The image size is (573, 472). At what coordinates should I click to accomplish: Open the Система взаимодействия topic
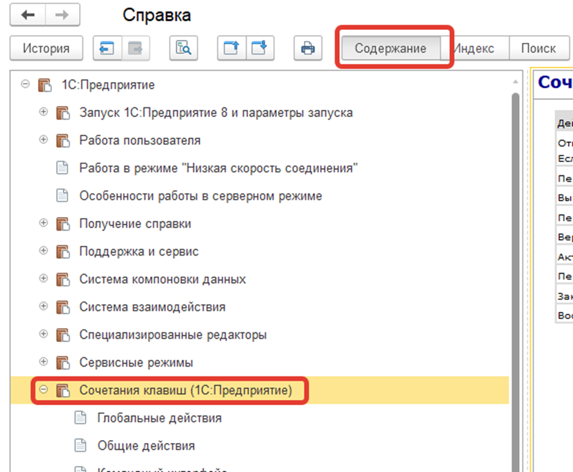click(152, 307)
